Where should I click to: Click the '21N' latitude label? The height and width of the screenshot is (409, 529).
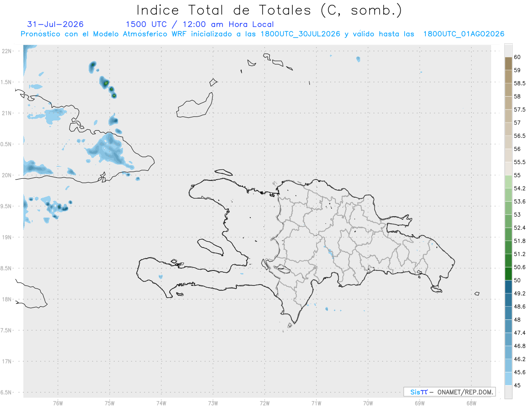point(7,113)
